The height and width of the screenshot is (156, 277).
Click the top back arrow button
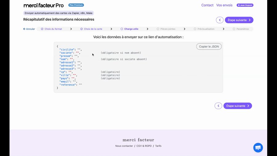tap(219, 20)
